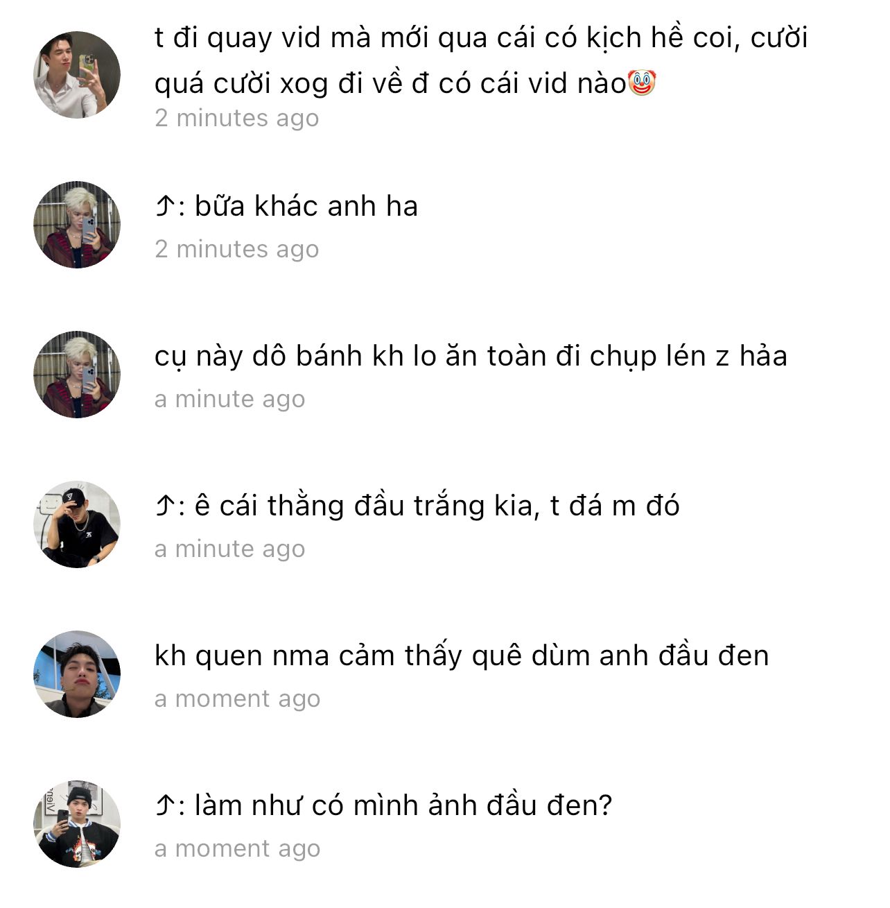Click "2 minutes ago" under "bữa khác anh ha"
The width and height of the screenshot is (890, 908).
[x=237, y=249]
